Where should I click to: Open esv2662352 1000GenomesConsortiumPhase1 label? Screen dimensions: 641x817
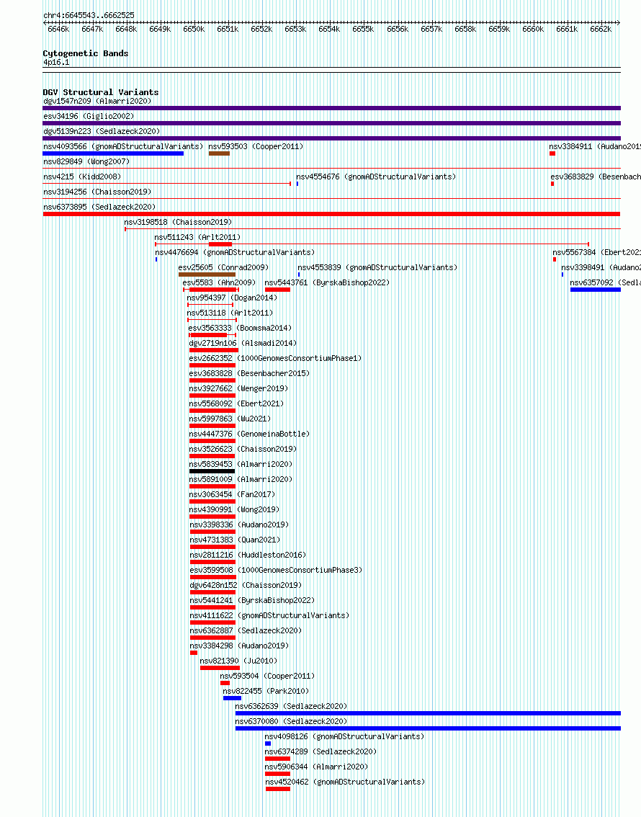point(275,358)
